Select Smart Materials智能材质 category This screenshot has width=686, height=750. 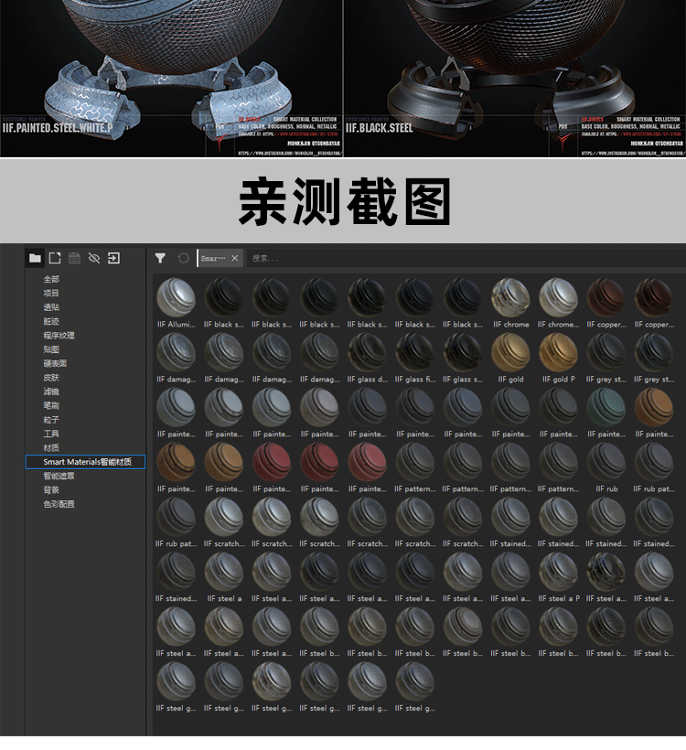point(85,462)
